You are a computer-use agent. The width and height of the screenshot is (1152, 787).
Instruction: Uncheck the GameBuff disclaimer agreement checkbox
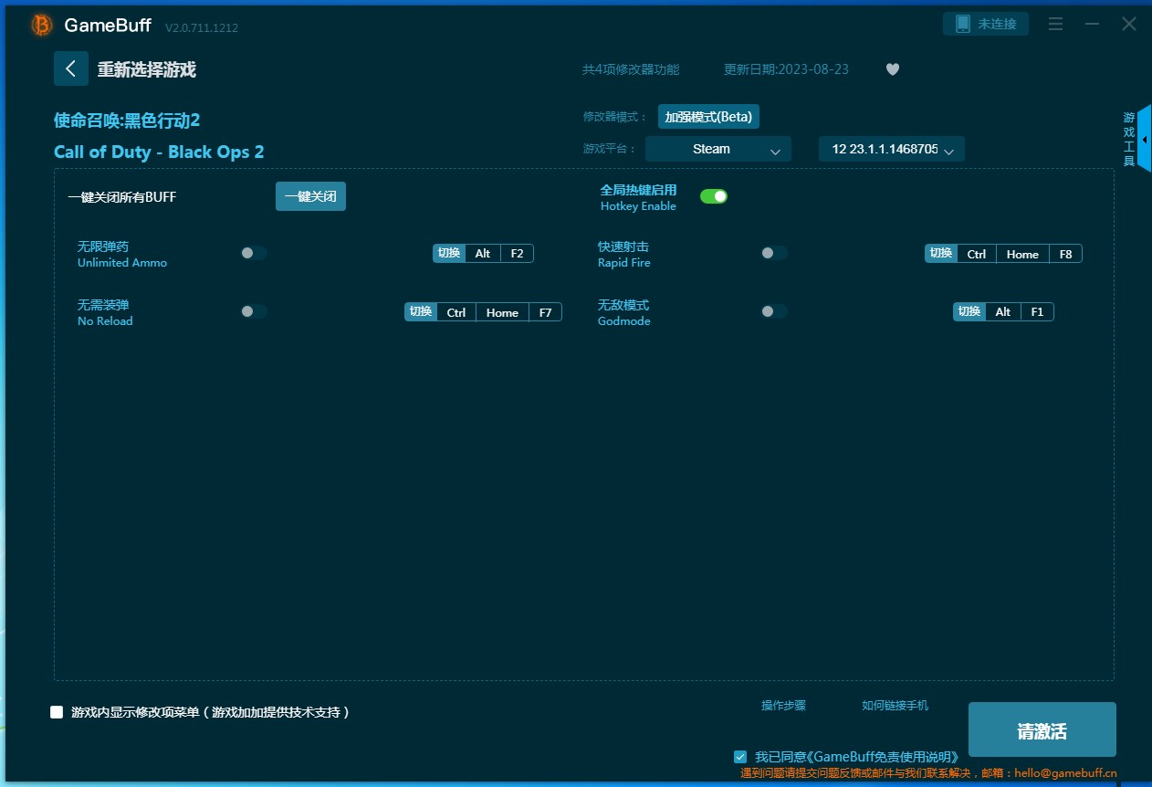[x=740, y=757]
